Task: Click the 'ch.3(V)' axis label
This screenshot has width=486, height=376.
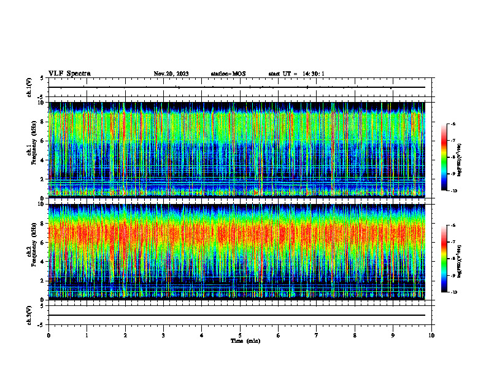Action: pyautogui.click(x=29, y=315)
